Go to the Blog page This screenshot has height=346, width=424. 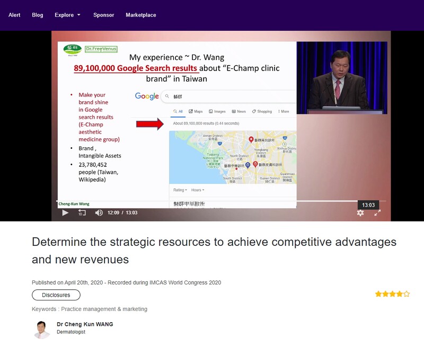(38, 15)
